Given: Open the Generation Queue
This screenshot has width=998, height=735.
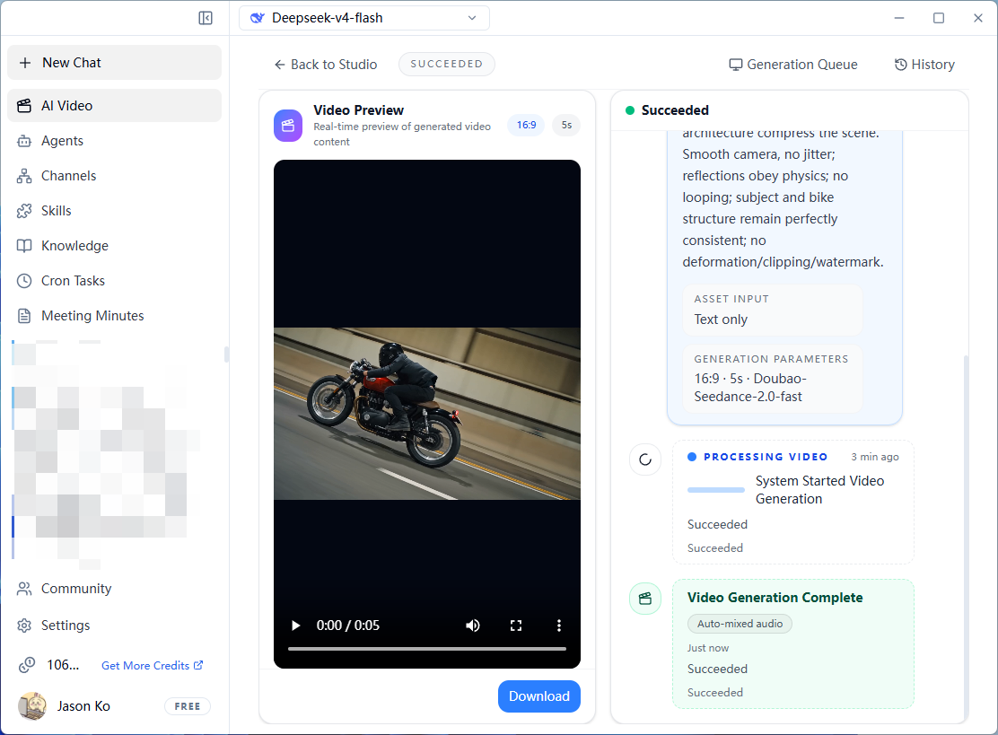Looking at the screenshot, I should [793, 65].
